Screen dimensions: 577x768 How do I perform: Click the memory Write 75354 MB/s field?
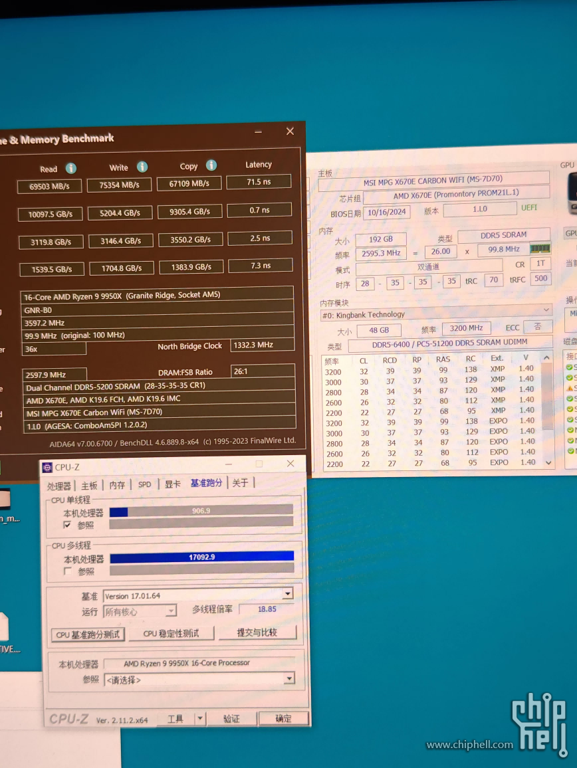119,185
